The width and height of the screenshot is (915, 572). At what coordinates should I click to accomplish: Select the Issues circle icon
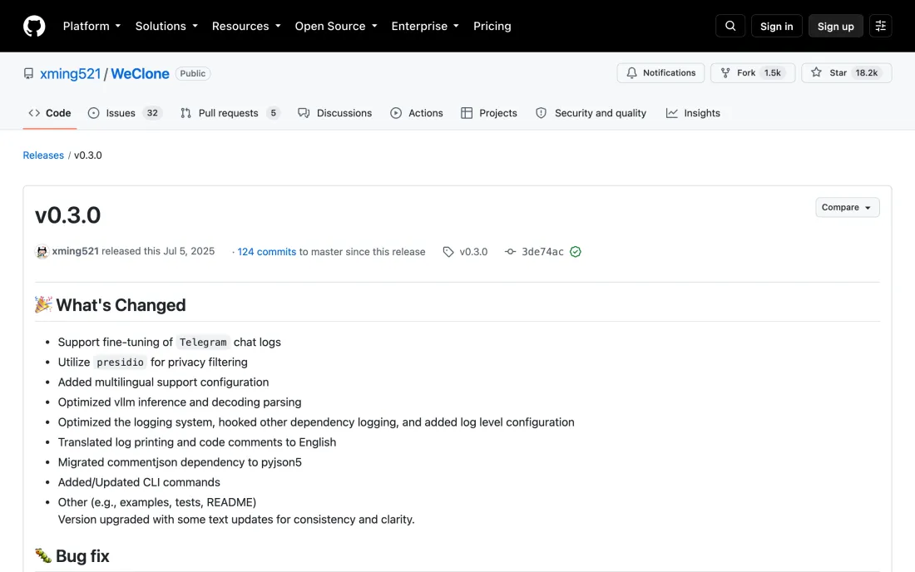click(93, 113)
